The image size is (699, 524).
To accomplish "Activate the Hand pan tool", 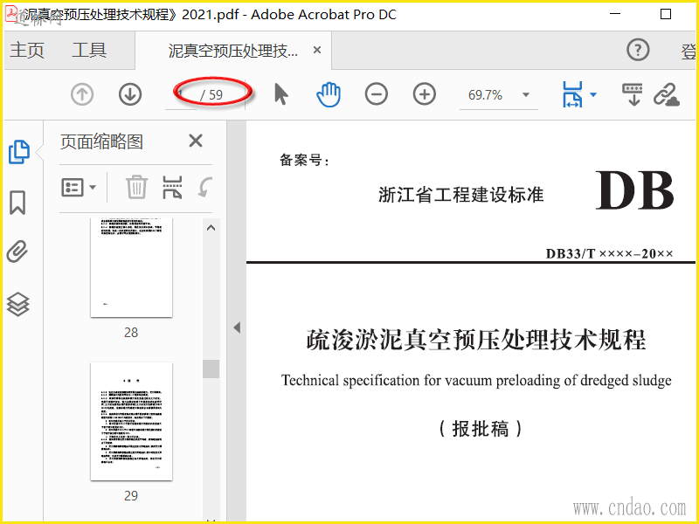I will (x=329, y=94).
